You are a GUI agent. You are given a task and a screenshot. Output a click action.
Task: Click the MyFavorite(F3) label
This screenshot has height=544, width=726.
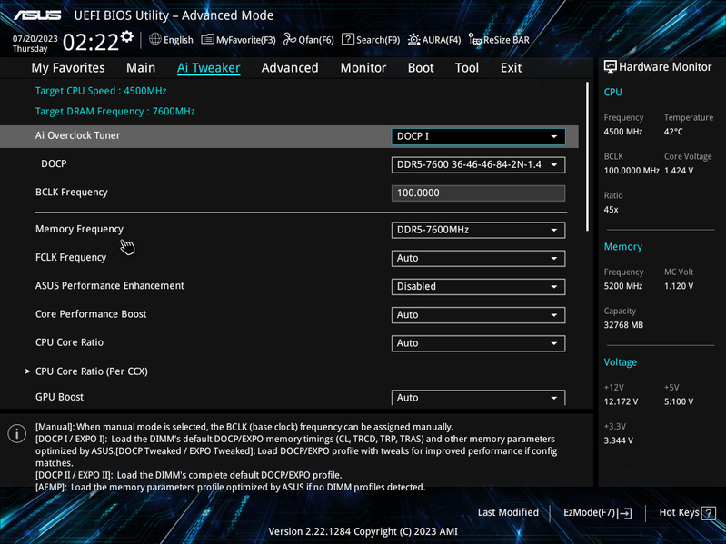click(246, 40)
